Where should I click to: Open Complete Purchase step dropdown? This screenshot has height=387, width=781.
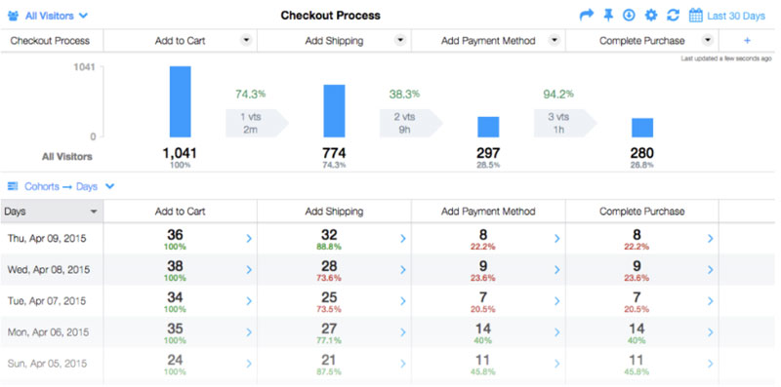tap(707, 40)
